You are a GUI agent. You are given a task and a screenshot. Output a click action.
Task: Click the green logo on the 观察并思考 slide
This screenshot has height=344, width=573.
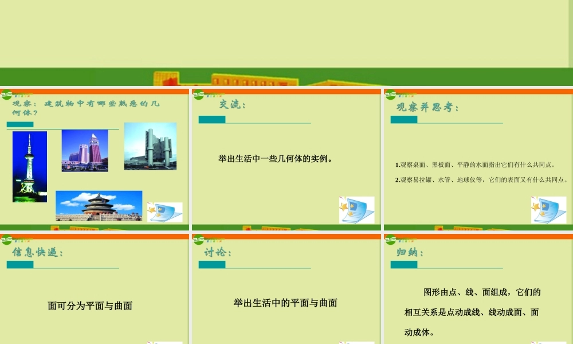(391, 95)
